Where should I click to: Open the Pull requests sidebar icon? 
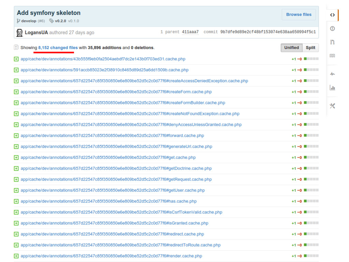point(332,42)
